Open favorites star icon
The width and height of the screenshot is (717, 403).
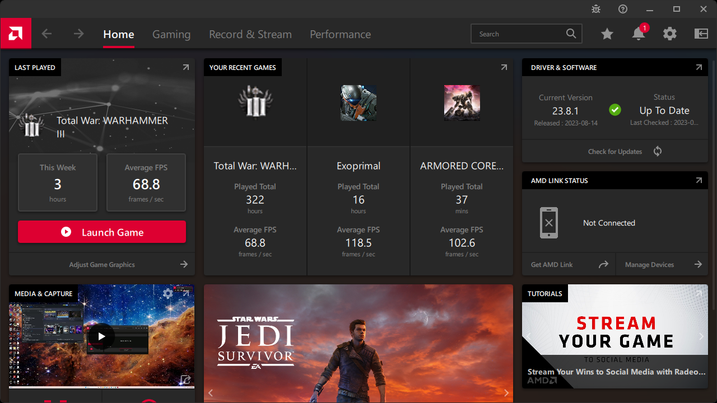click(607, 34)
